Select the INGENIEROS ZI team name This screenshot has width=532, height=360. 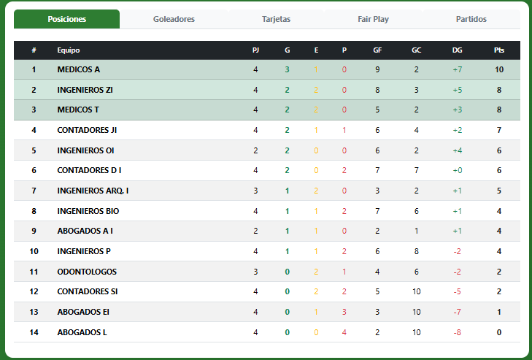pyautogui.click(x=85, y=90)
